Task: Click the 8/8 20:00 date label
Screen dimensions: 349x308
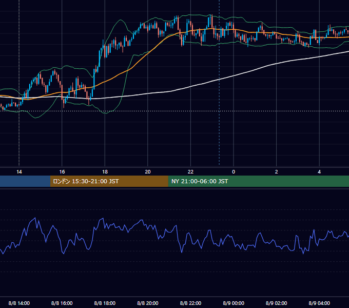Action: [148, 303]
